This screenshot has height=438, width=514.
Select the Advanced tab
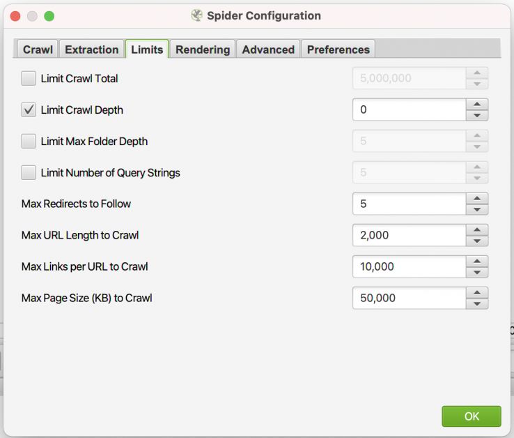268,50
